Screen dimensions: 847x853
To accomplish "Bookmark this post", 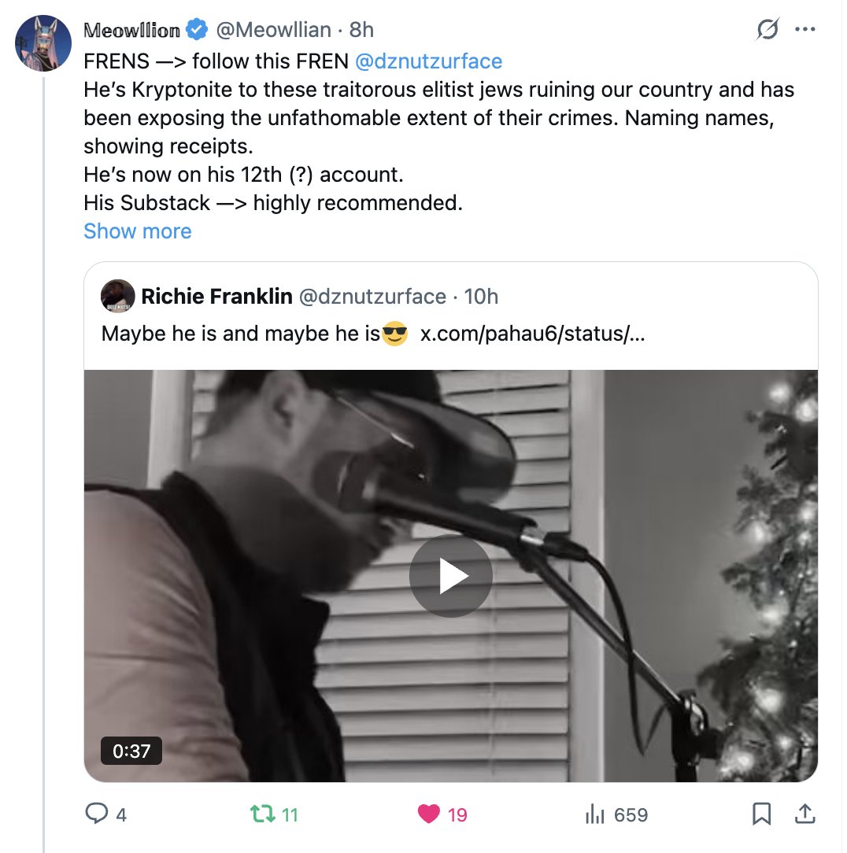I will pyautogui.click(x=761, y=814).
